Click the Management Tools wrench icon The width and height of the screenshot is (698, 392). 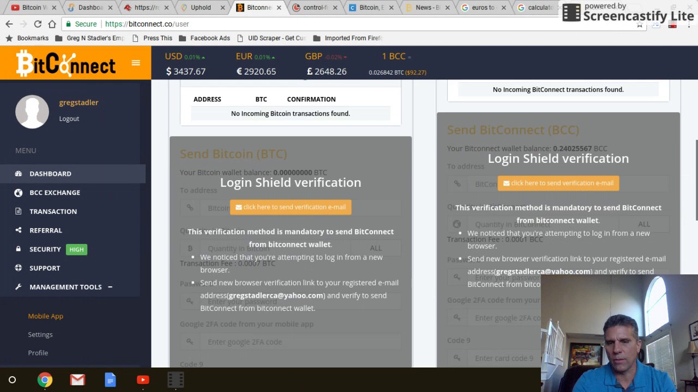pos(19,287)
